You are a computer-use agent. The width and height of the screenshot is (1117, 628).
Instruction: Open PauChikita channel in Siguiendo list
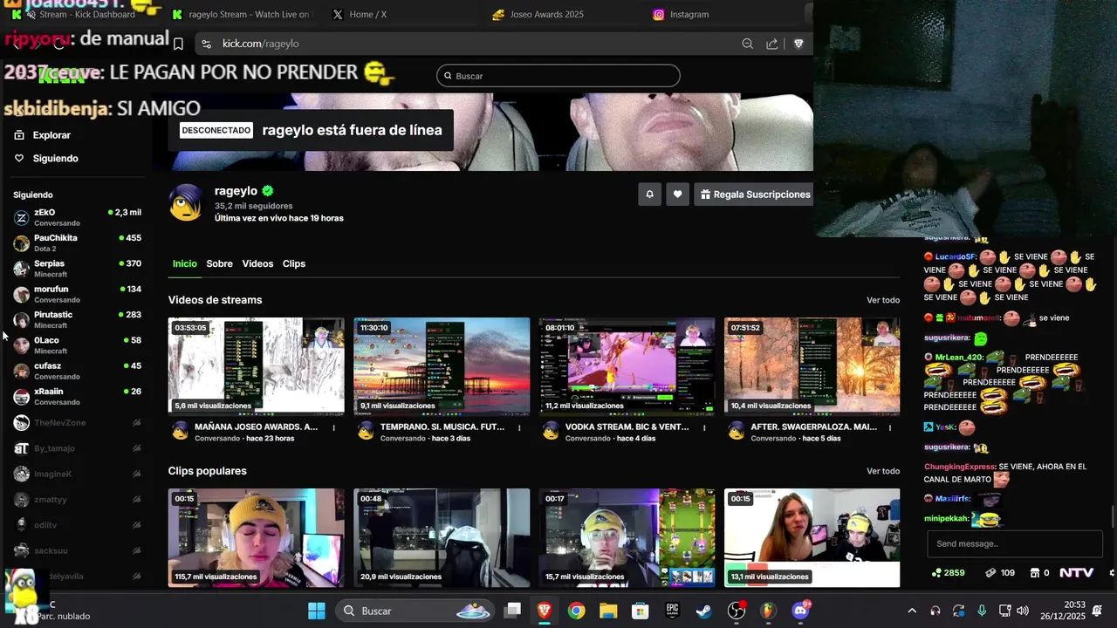77,242
